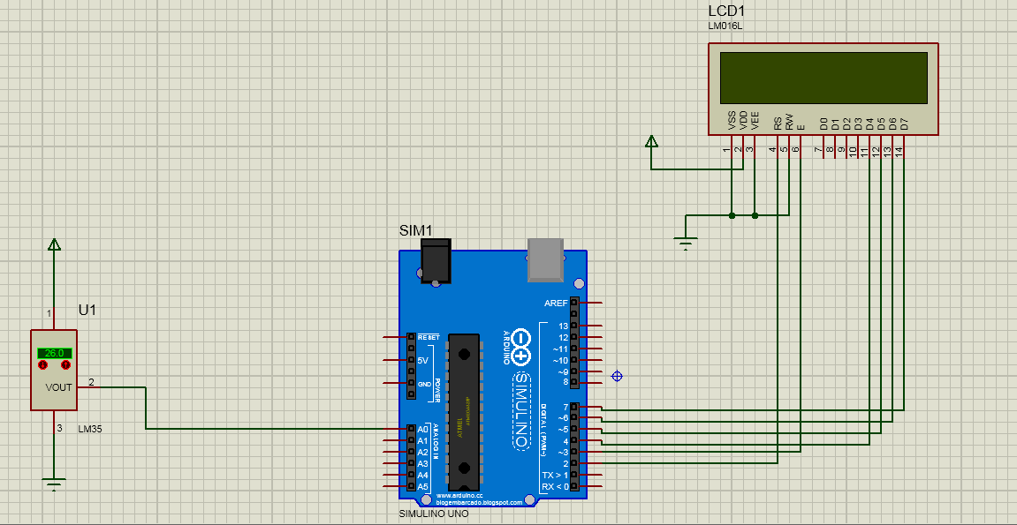Click the Arduino infinity logo on the board
Viewport: 1017px width, 525px height.
pyautogui.click(x=520, y=347)
